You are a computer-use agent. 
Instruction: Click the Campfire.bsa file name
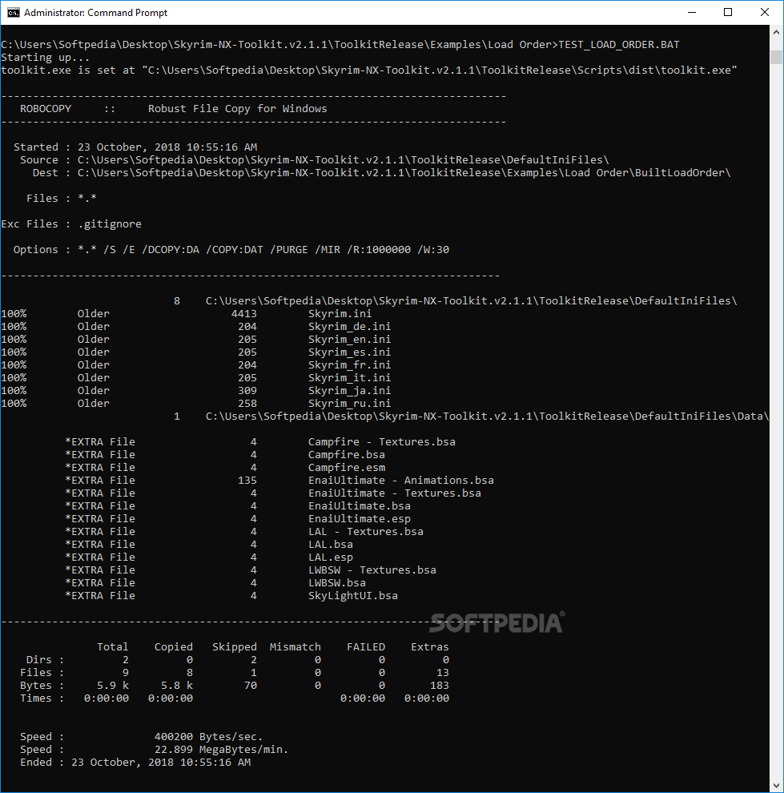[x=346, y=455]
